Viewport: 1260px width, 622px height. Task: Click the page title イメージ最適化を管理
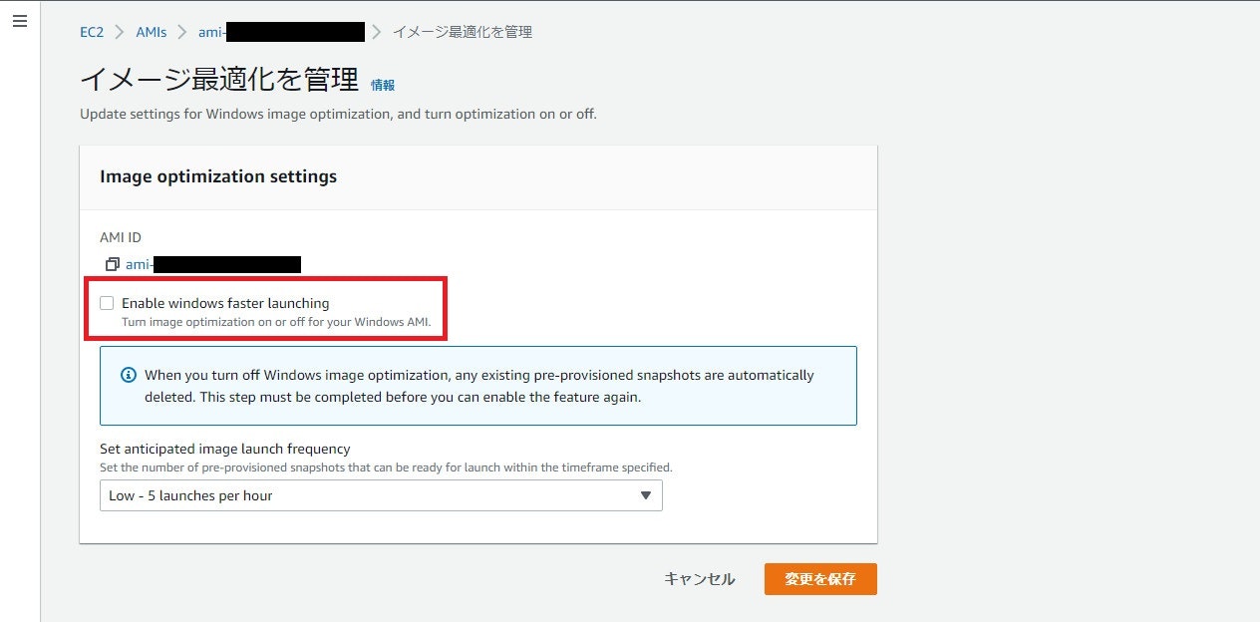click(218, 80)
